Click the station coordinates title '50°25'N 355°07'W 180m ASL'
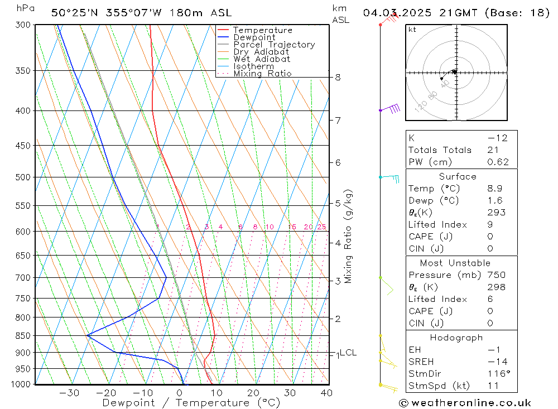The width and height of the screenshot is (558, 409). [x=141, y=13]
